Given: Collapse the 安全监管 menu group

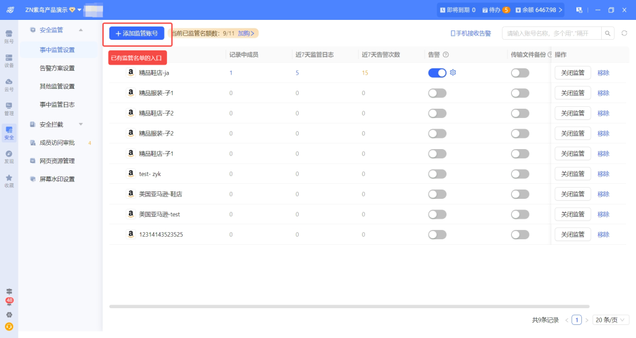Looking at the screenshot, I should [80, 30].
